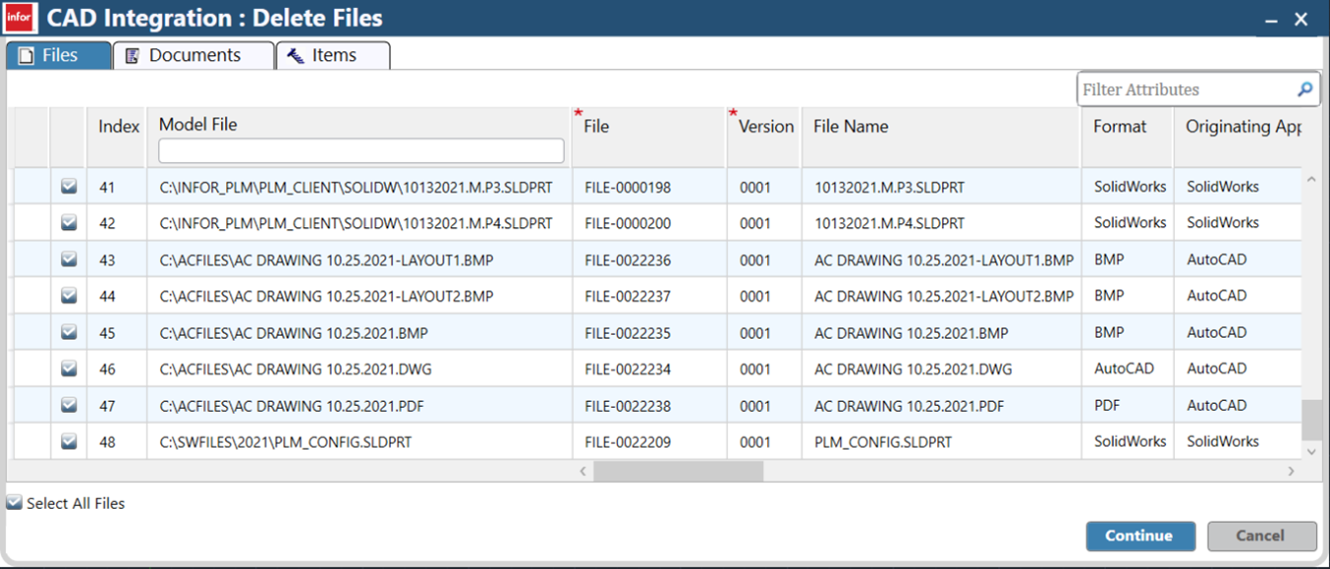The width and height of the screenshot is (1330, 569).
Task: Click the vertical scrollbar up arrow
Action: coord(1311,180)
